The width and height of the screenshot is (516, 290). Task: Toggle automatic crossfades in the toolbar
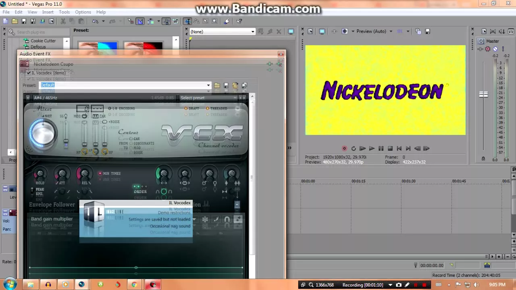[x=140, y=21]
